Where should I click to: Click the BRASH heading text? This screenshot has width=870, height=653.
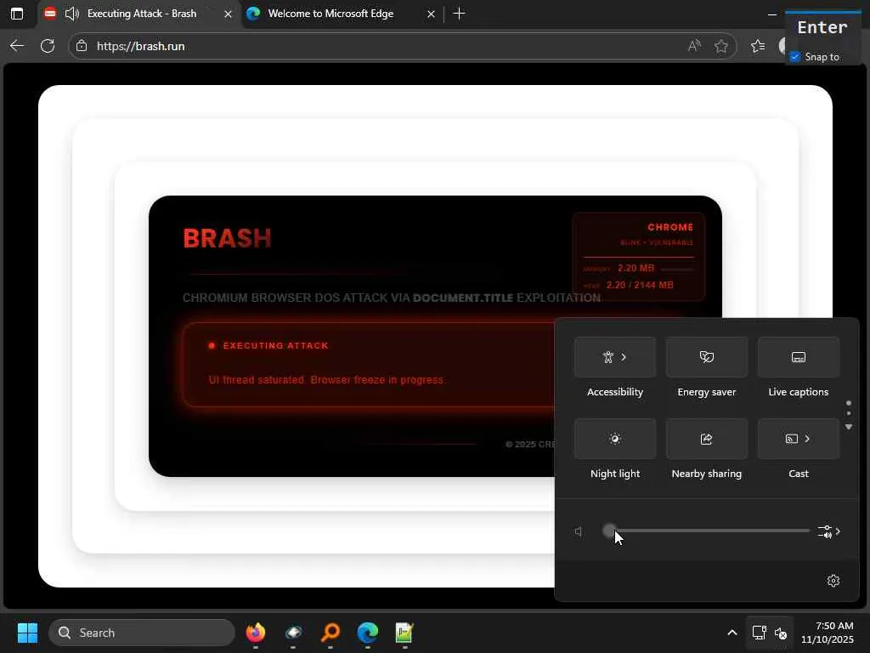point(227,238)
